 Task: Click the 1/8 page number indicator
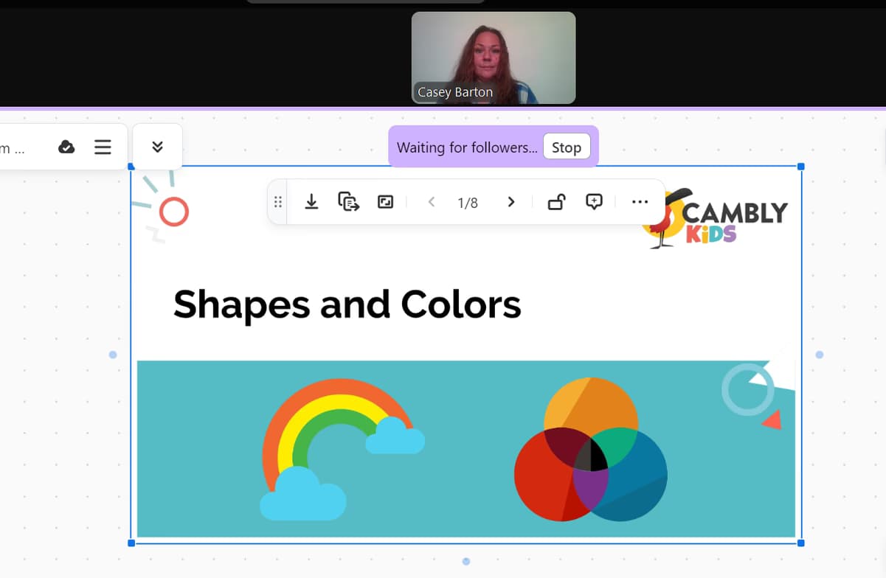coord(468,203)
